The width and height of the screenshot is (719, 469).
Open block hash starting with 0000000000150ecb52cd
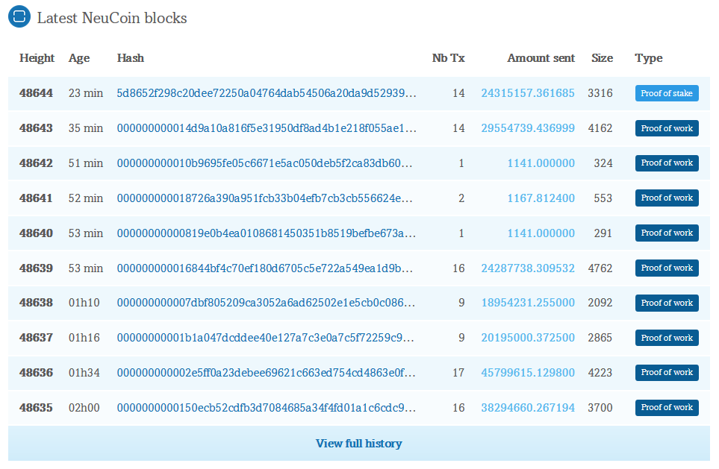pyautogui.click(x=267, y=408)
